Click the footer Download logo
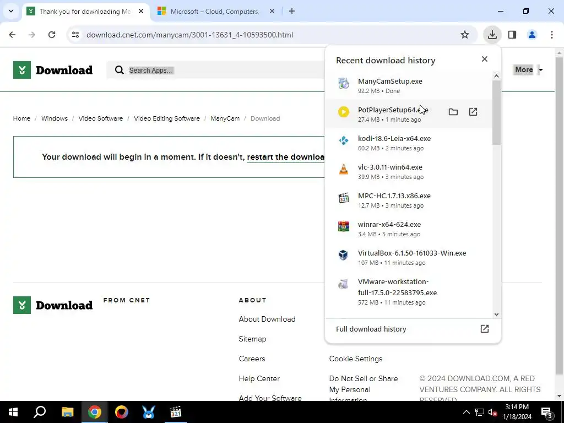This screenshot has width=564, height=423. [53, 305]
